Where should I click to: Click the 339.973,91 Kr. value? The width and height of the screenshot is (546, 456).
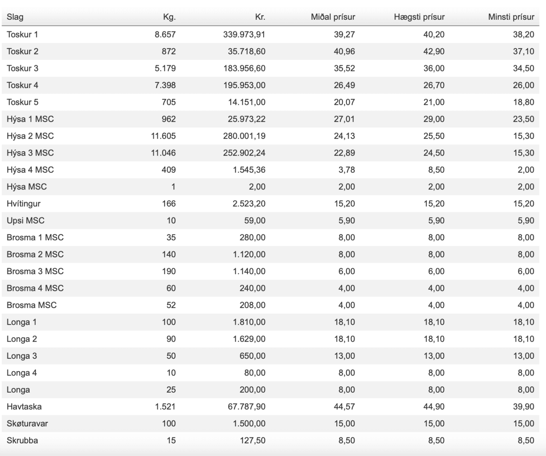point(244,35)
